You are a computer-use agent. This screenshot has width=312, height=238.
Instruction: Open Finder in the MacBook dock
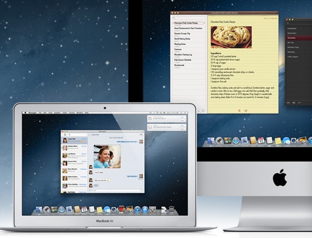point(39,209)
